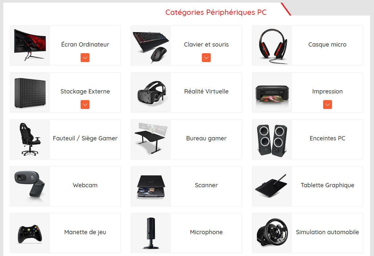374x256 pixels.
Task: Click the steering wheel image
Action: coord(272,233)
